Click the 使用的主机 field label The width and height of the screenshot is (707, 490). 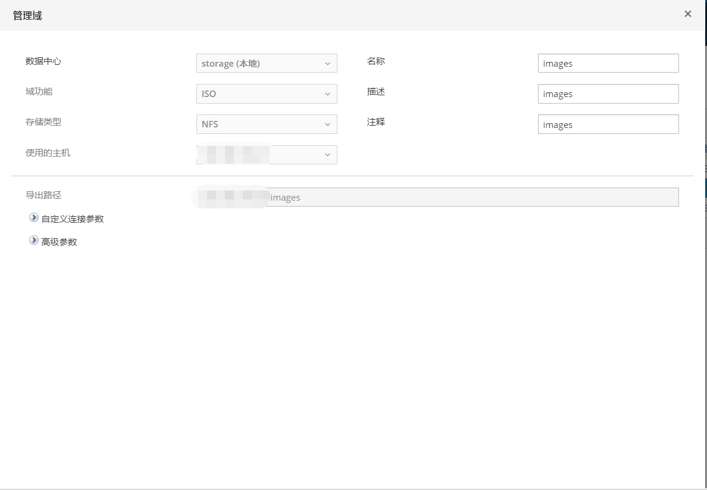48,153
